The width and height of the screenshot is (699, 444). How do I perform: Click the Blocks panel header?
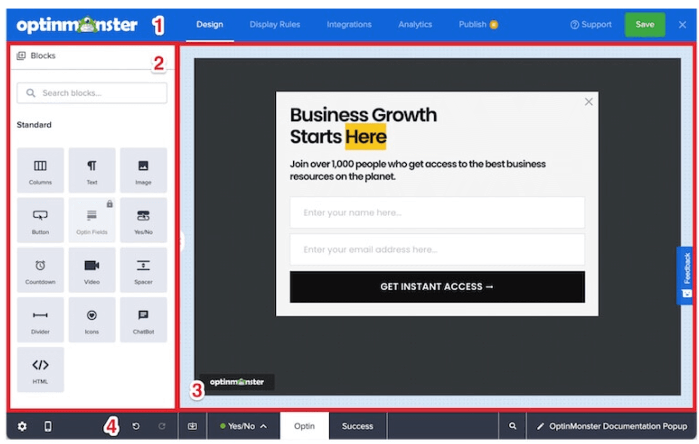pyautogui.click(x=36, y=56)
